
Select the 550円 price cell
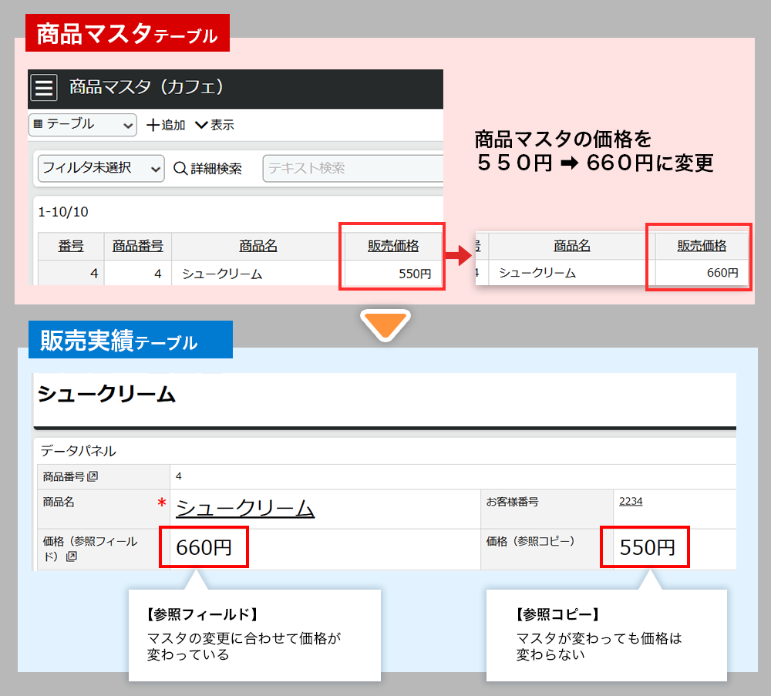click(392, 274)
